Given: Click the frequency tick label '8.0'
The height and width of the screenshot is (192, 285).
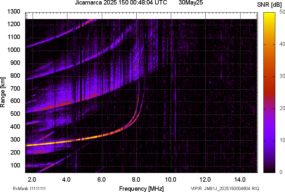Looking at the screenshot, I should pos(136,180).
